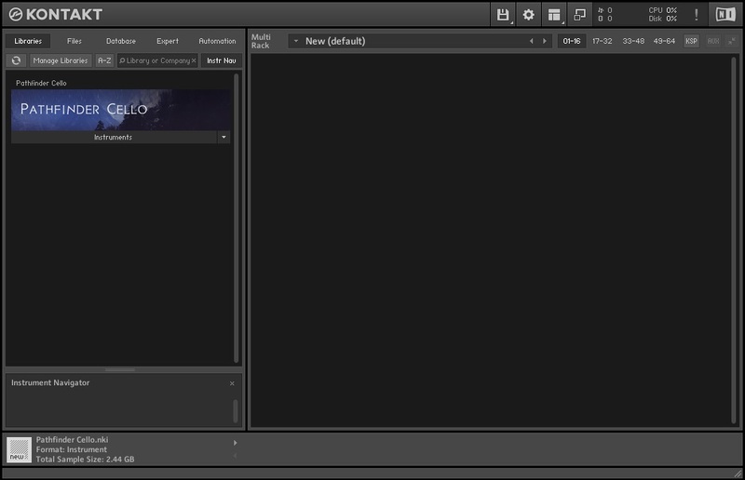Click the CPU usage readout
745x480 pixels.
(663, 10)
